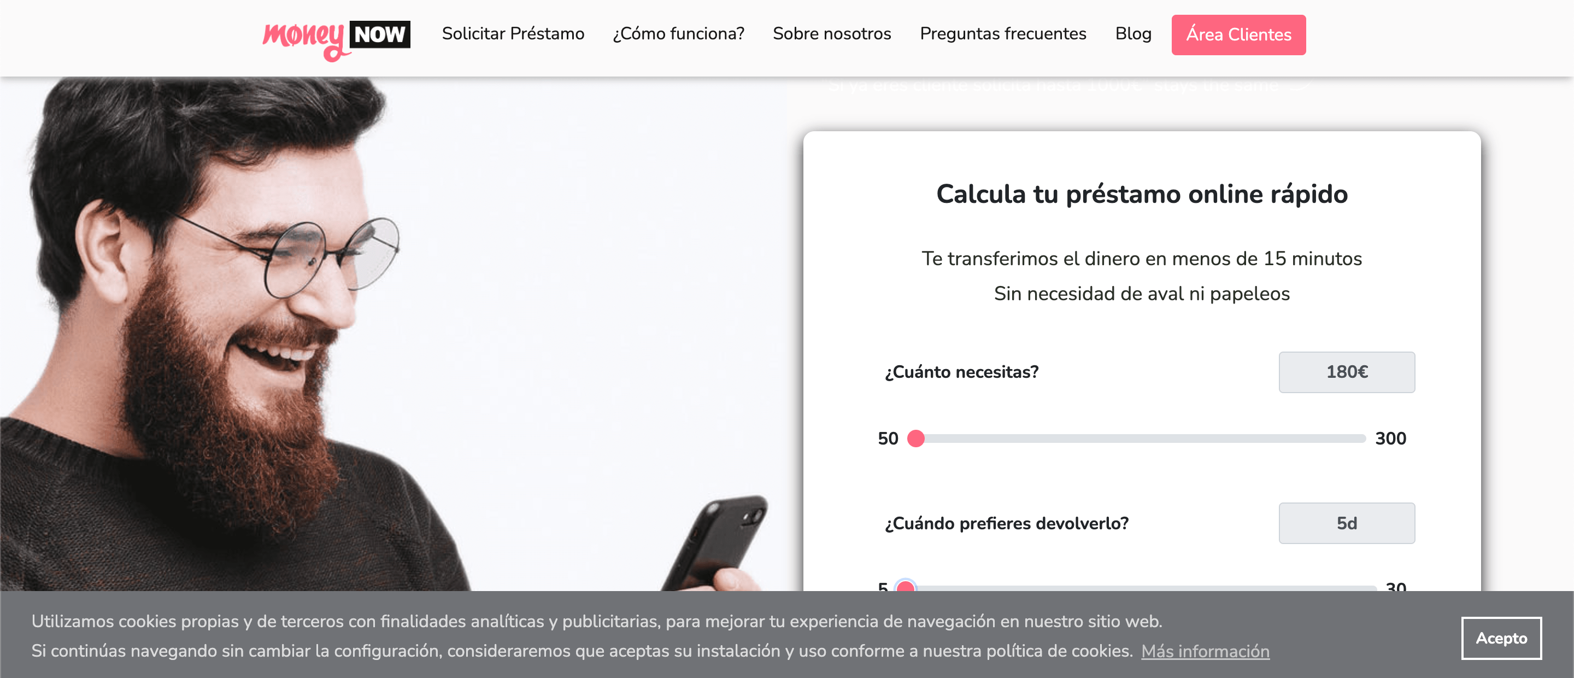The width and height of the screenshot is (1574, 678).
Task: Click Sobre nosotros menu item
Action: (x=830, y=34)
